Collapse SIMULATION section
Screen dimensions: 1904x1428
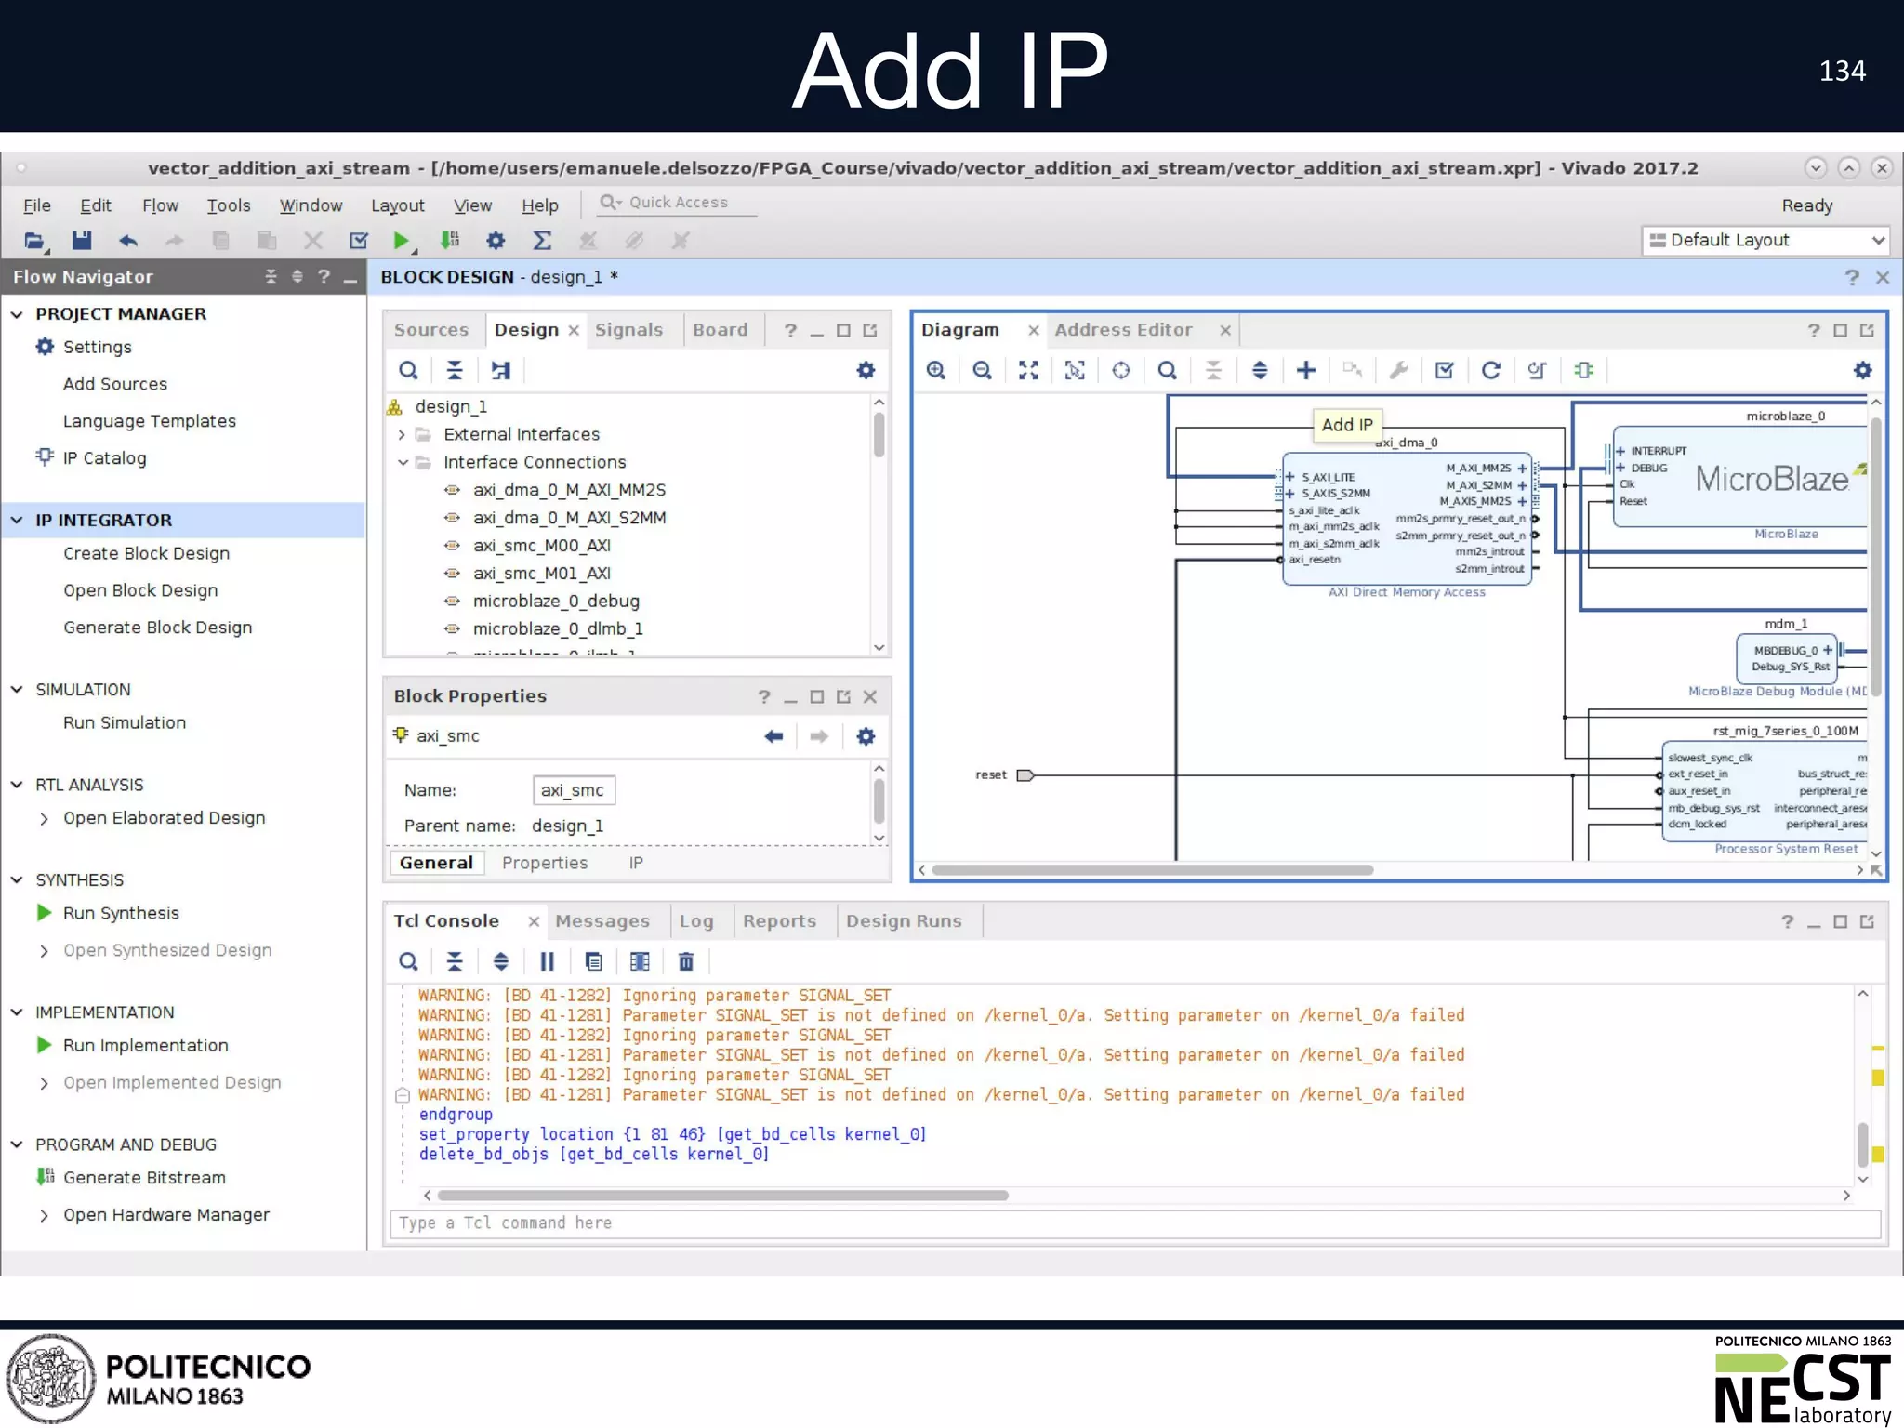17,690
